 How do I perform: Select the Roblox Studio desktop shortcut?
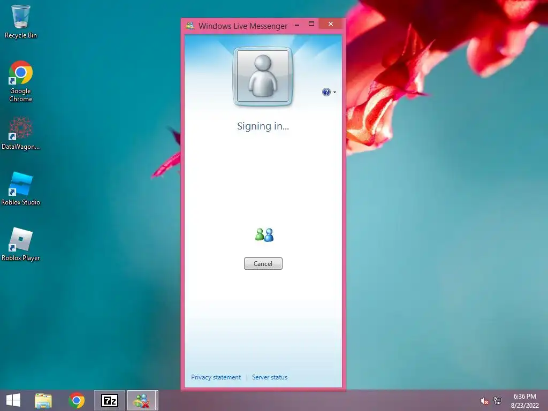(21, 189)
